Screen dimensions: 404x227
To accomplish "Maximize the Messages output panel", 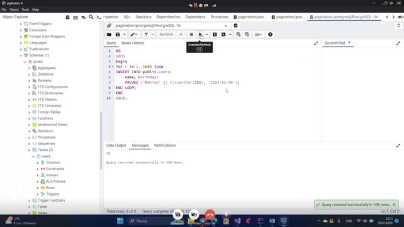I will click(398, 146).
